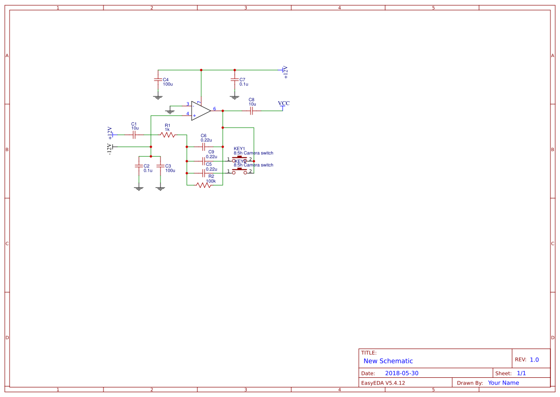Click the ground symbol near op-amp pin 3

[x=170, y=112]
